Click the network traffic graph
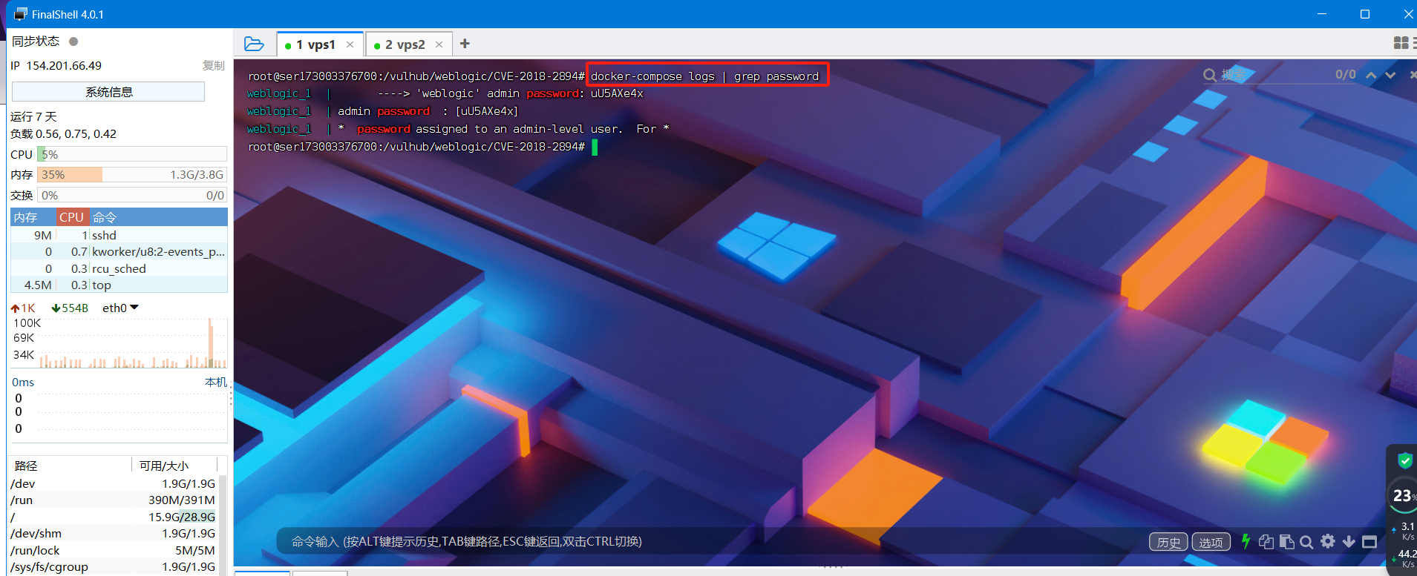This screenshot has width=1417, height=576. [134, 342]
